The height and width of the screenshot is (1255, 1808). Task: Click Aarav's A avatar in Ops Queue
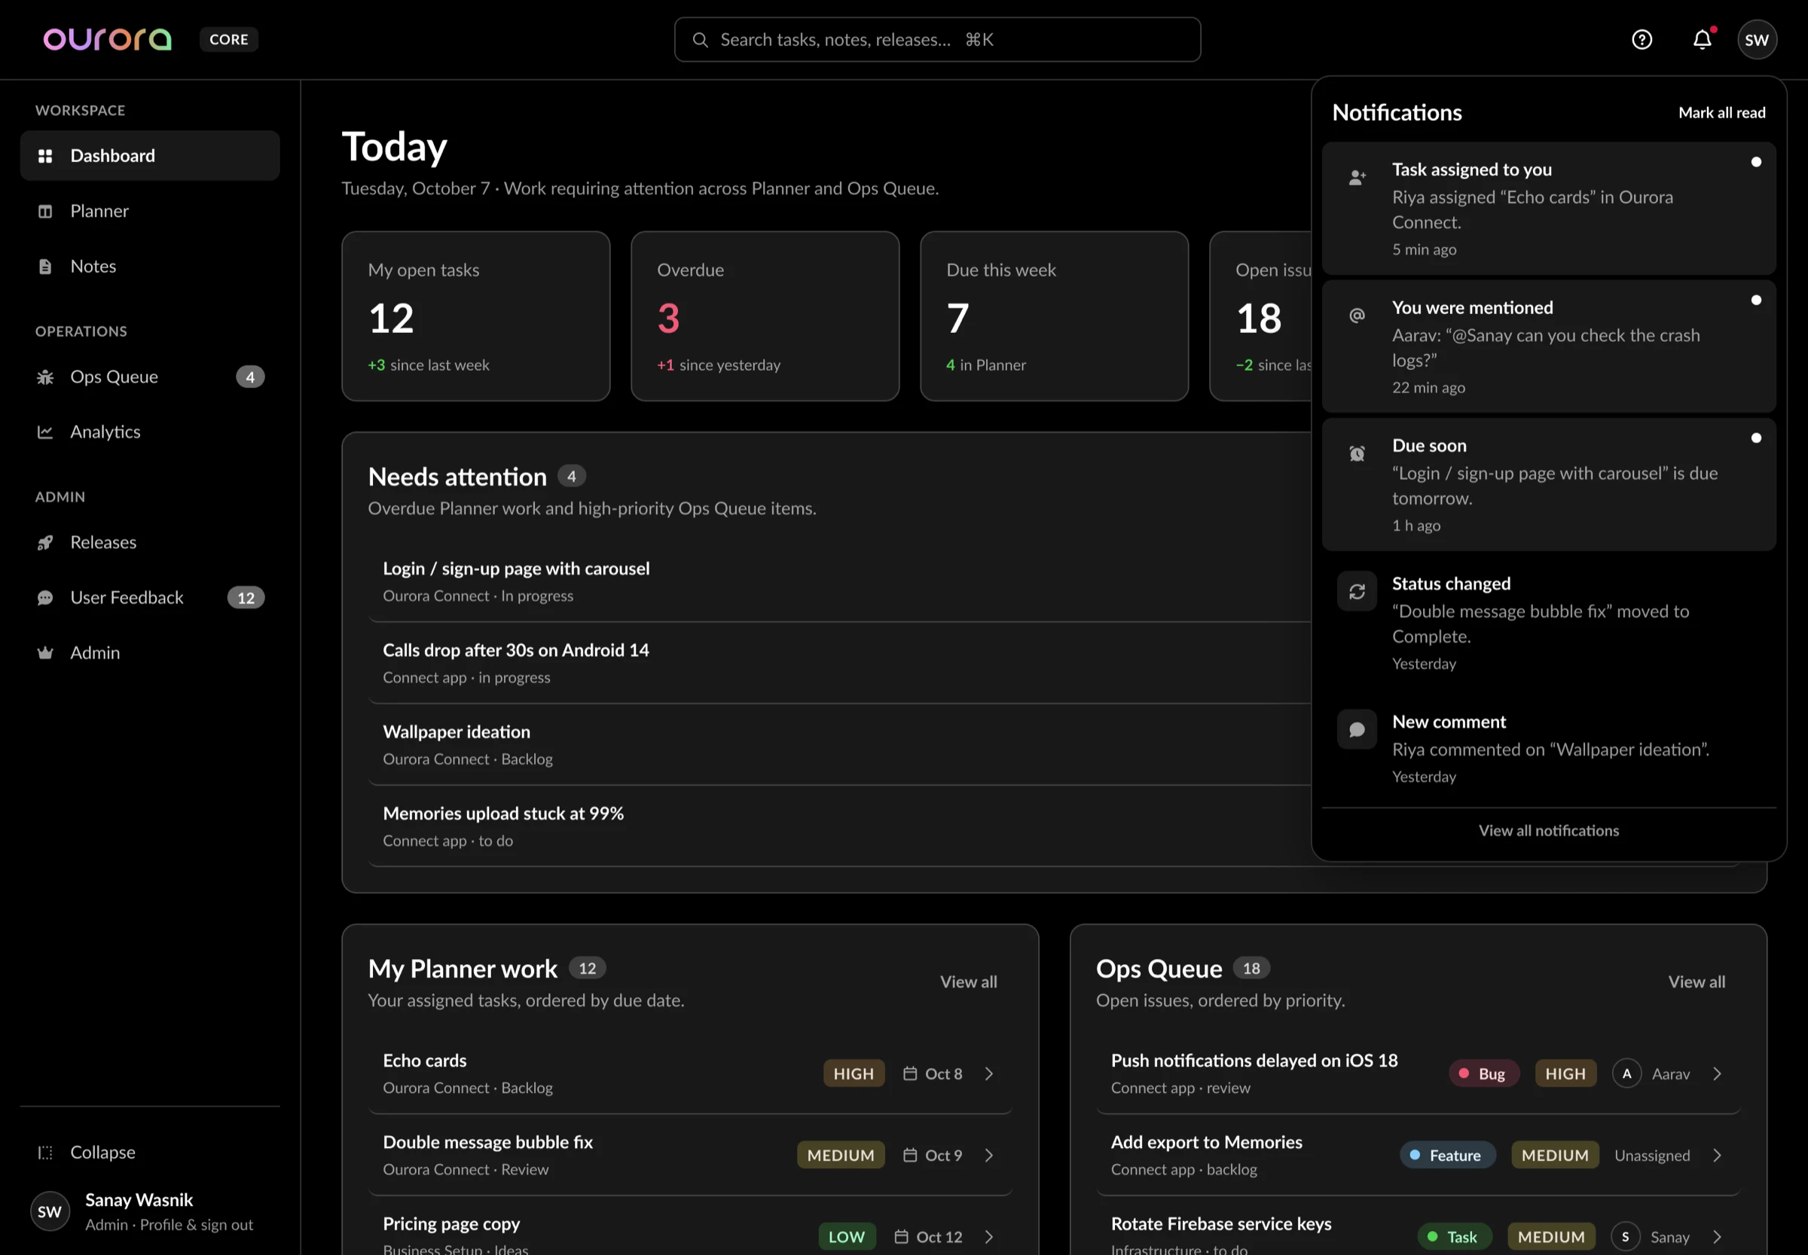click(1626, 1073)
